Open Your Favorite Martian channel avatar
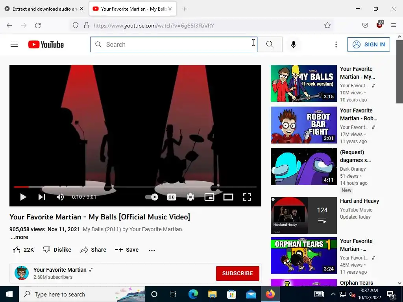 22,273
